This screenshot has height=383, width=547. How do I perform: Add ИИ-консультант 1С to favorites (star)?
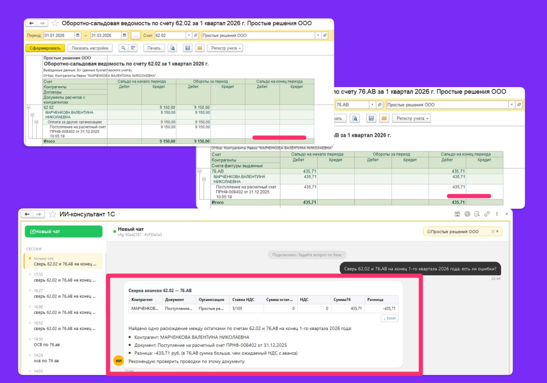click(52, 214)
